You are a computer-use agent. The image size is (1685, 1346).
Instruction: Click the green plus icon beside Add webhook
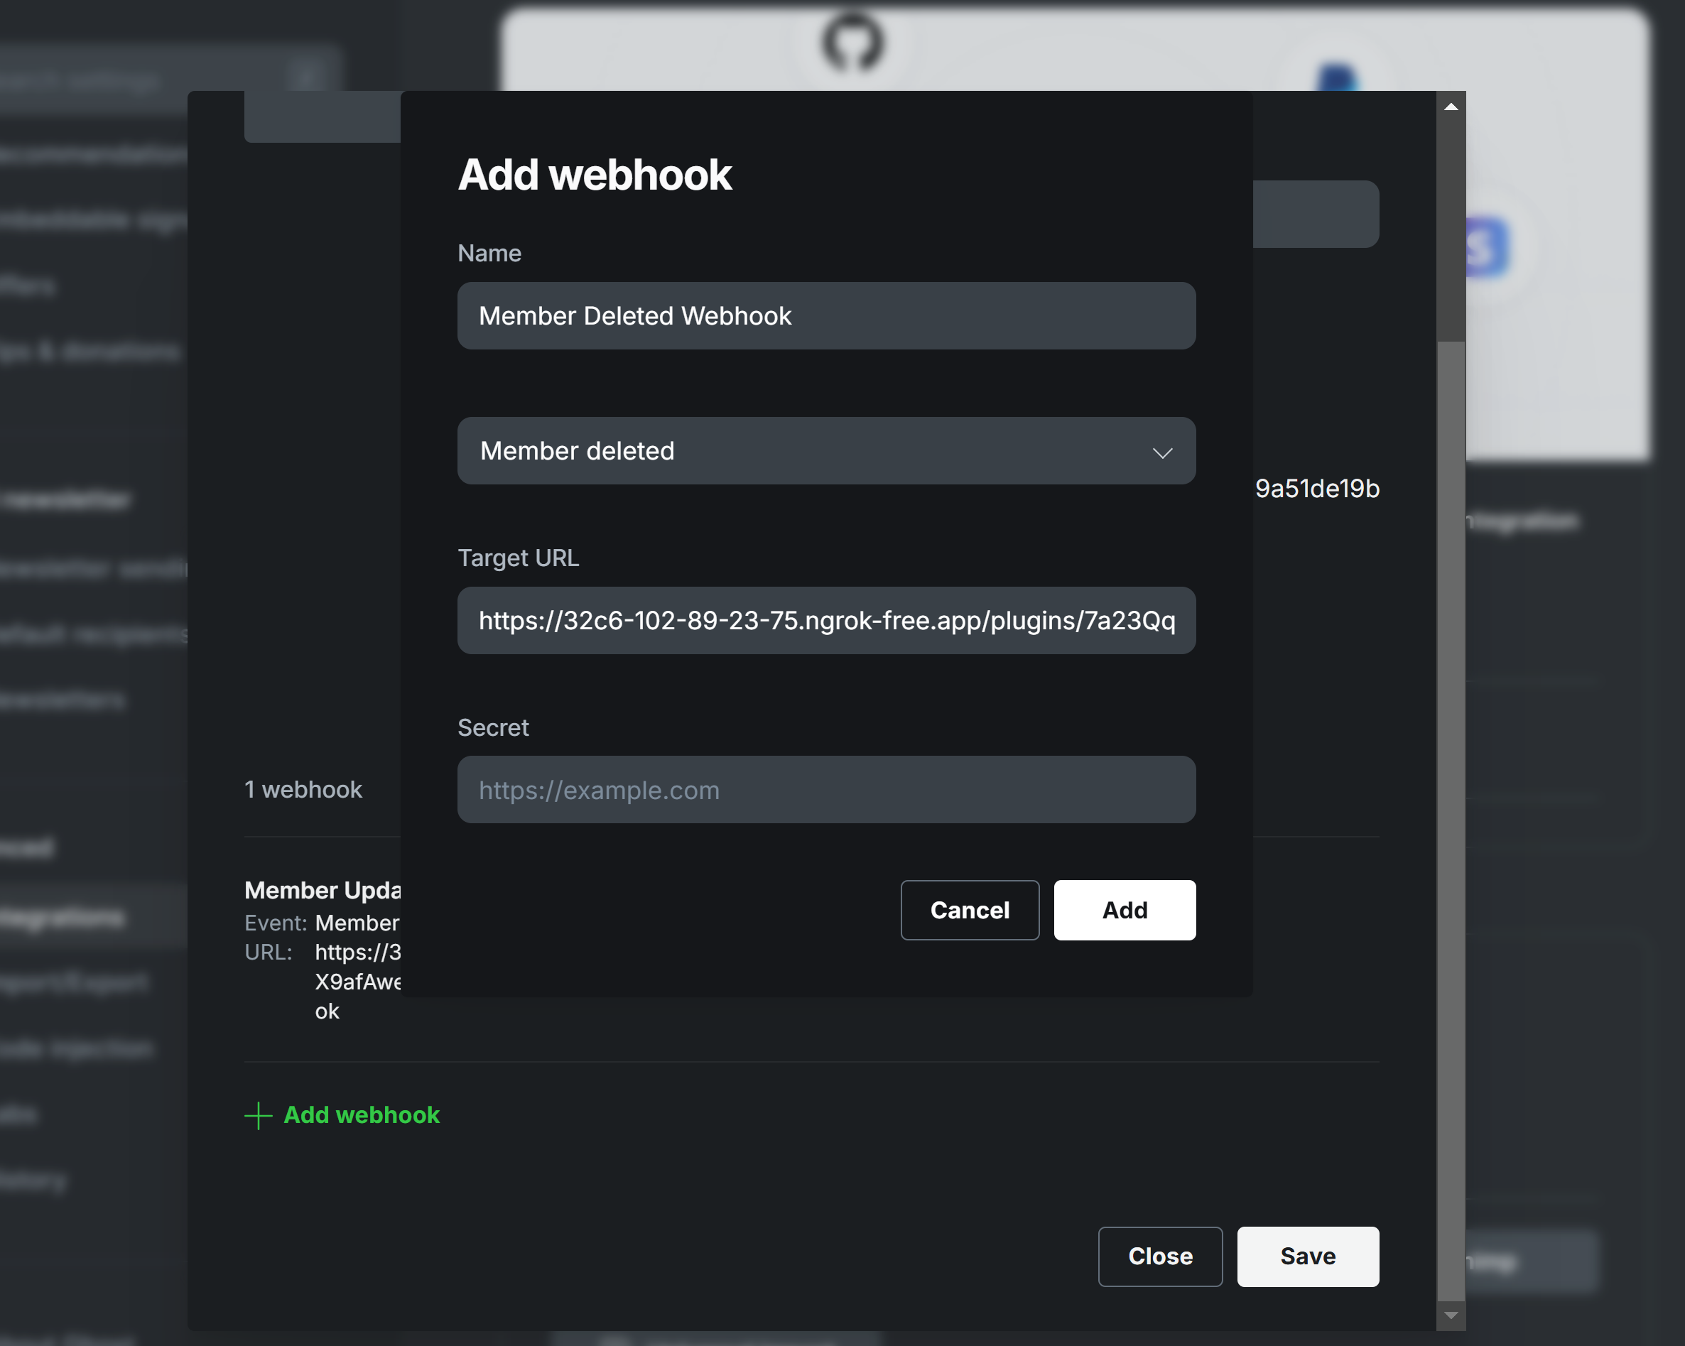tap(258, 1115)
